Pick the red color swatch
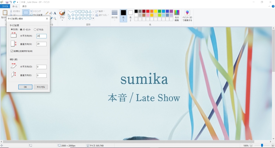 [148, 11]
